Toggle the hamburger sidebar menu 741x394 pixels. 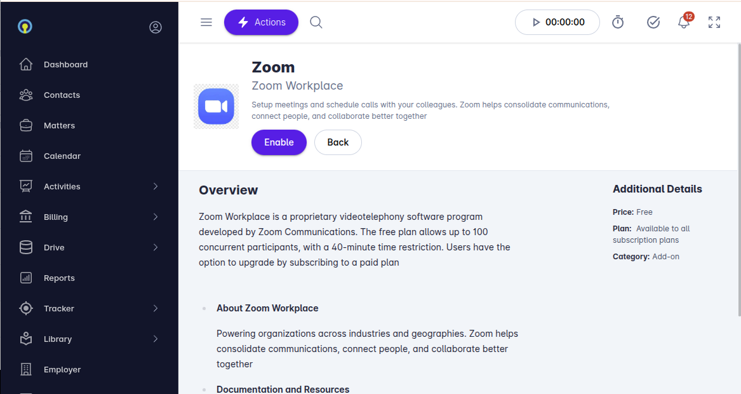pyautogui.click(x=206, y=22)
